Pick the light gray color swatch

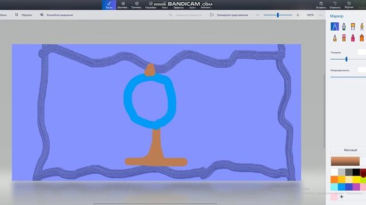click(x=341, y=172)
